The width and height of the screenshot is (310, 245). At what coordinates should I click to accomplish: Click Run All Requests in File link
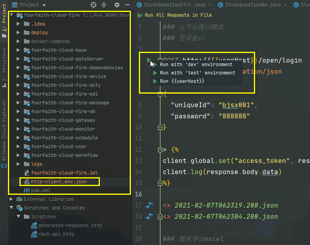[x=178, y=15]
